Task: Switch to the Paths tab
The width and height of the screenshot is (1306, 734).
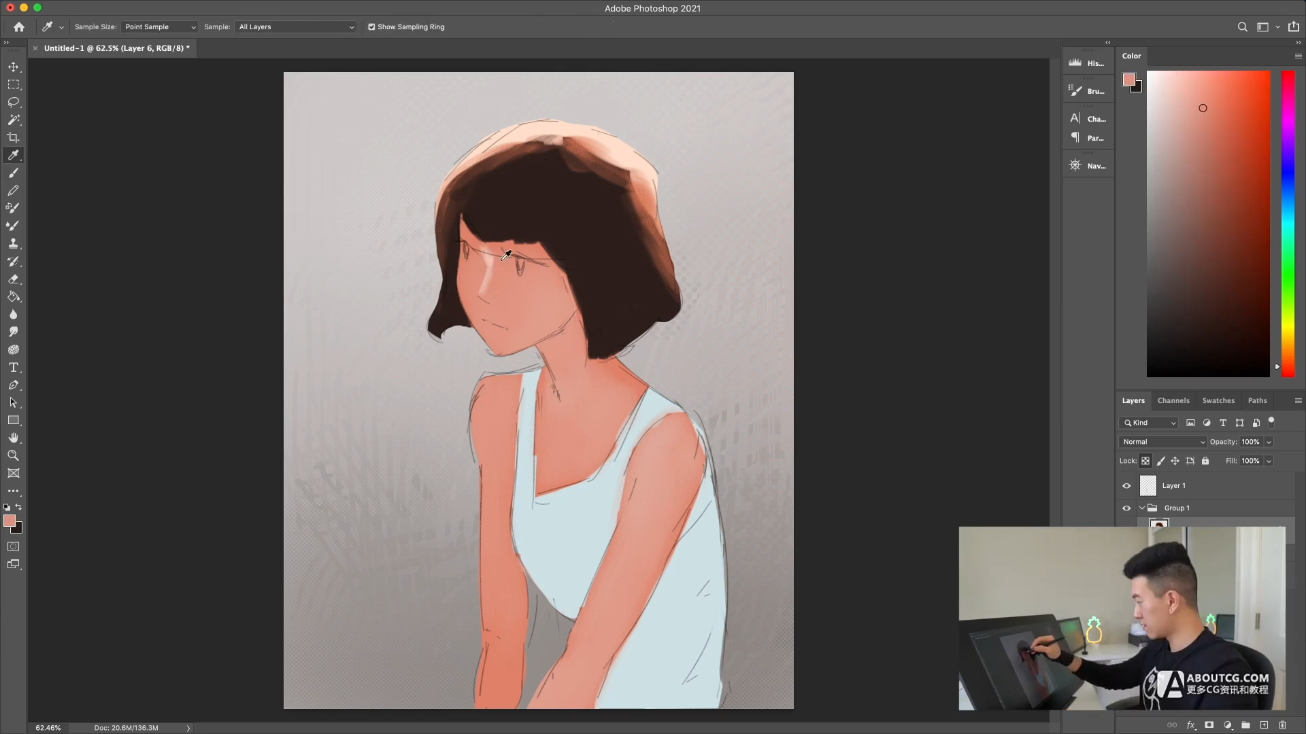Action: tap(1257, 400)
